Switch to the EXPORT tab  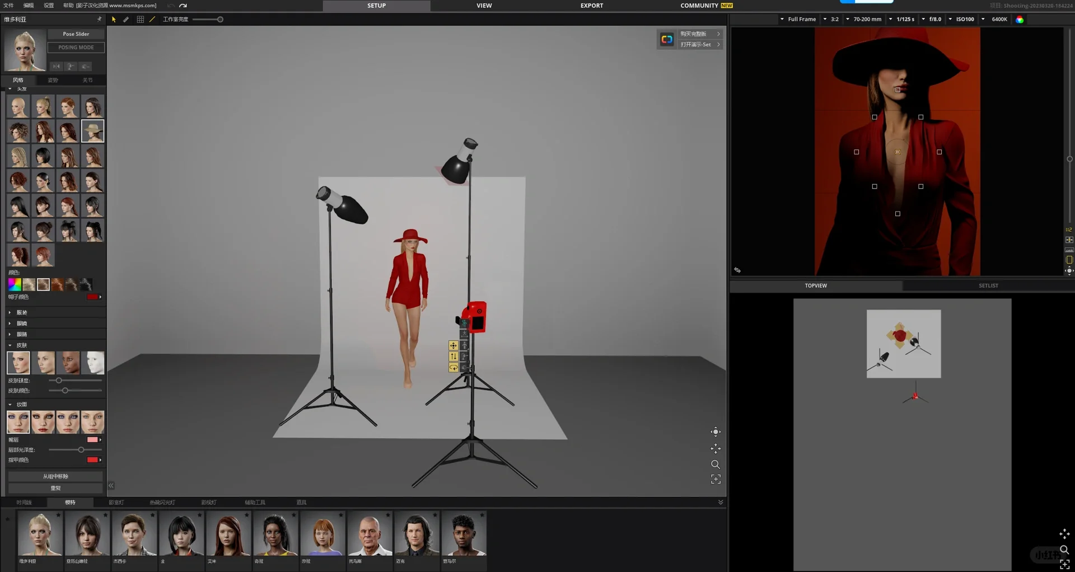(x=591, y=6)
